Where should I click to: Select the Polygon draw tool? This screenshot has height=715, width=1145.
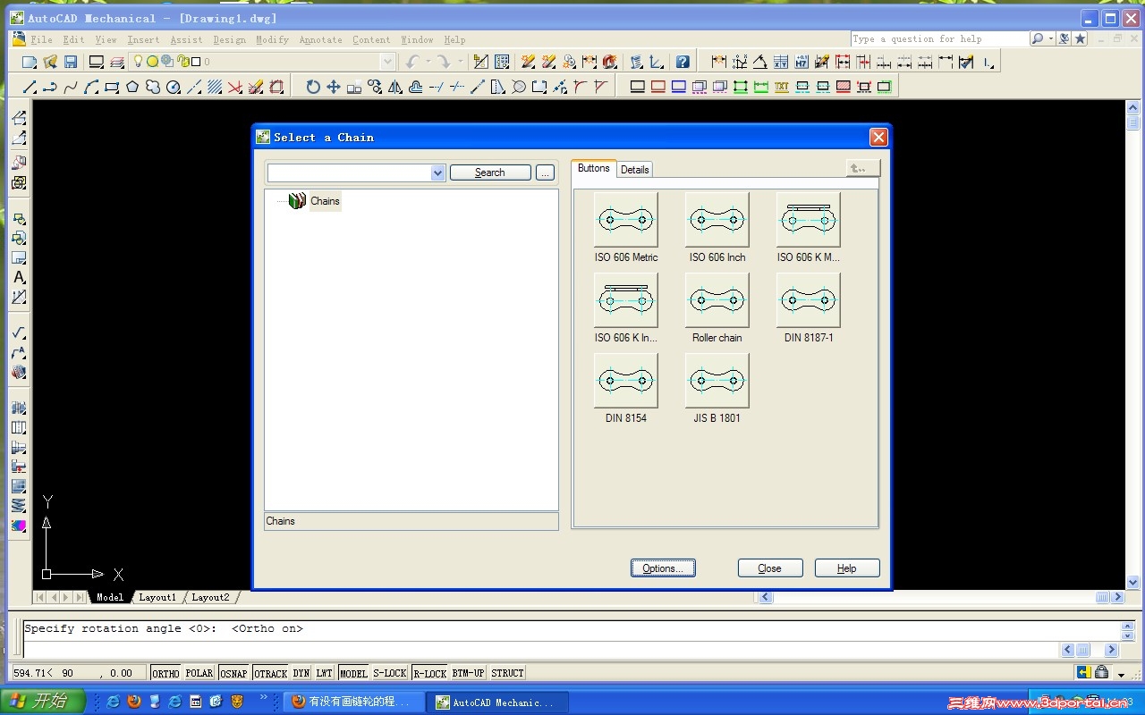[132, 87]
